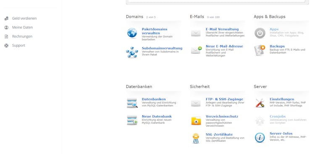Viewport: 336px width, 154px height.
Task: Click the locked folder icon for Verzeichnisschutz
Action: [x=196, y=121]
